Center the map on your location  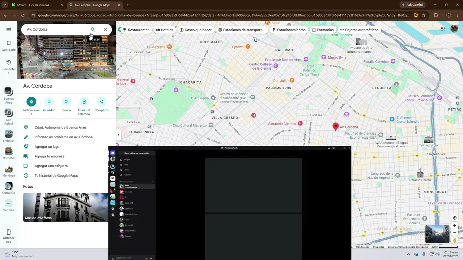click(455, 218)
